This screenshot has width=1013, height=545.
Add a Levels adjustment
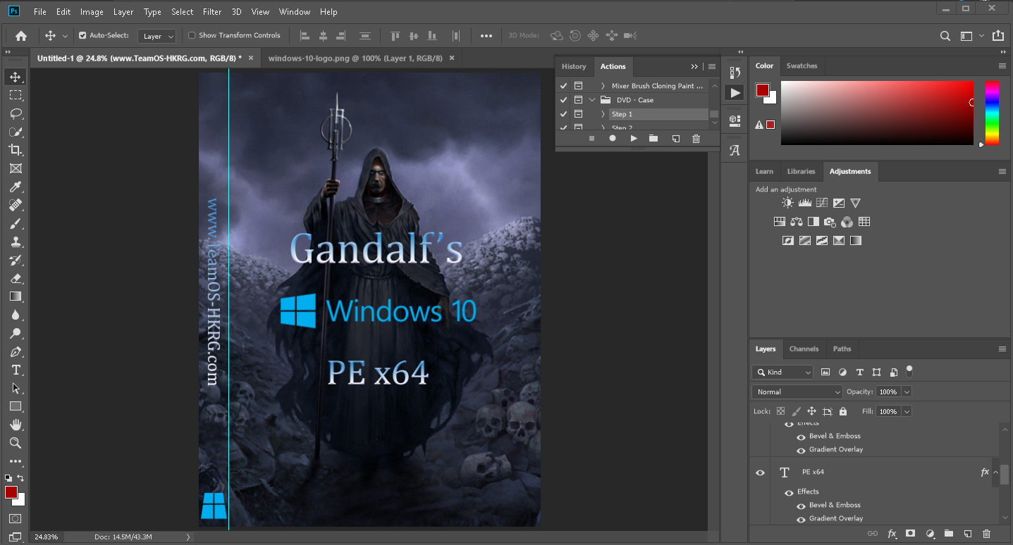[804, 203]
